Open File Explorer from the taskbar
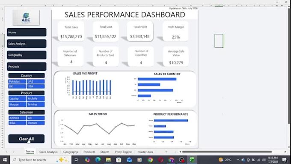 (x=108, y=160)
